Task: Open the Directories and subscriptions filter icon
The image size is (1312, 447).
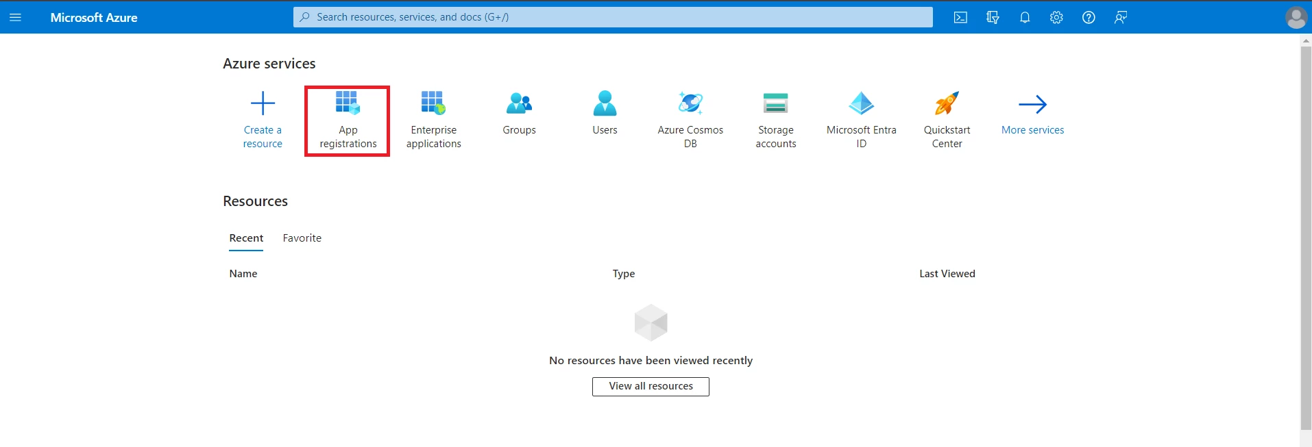Action: pyautogui.click(x=993, y=18)
